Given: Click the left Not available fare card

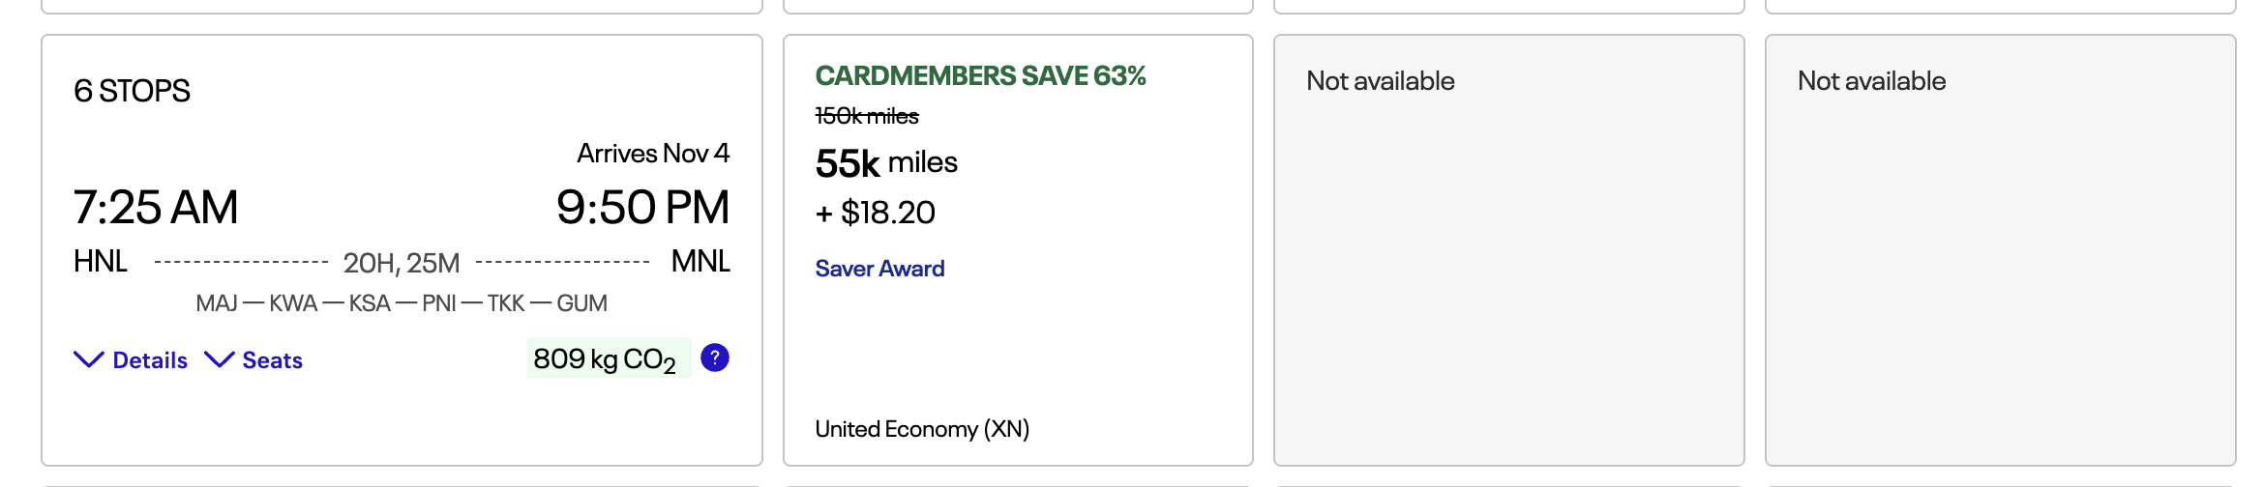Looking at the screenshot, I should tap(1508, 250).
